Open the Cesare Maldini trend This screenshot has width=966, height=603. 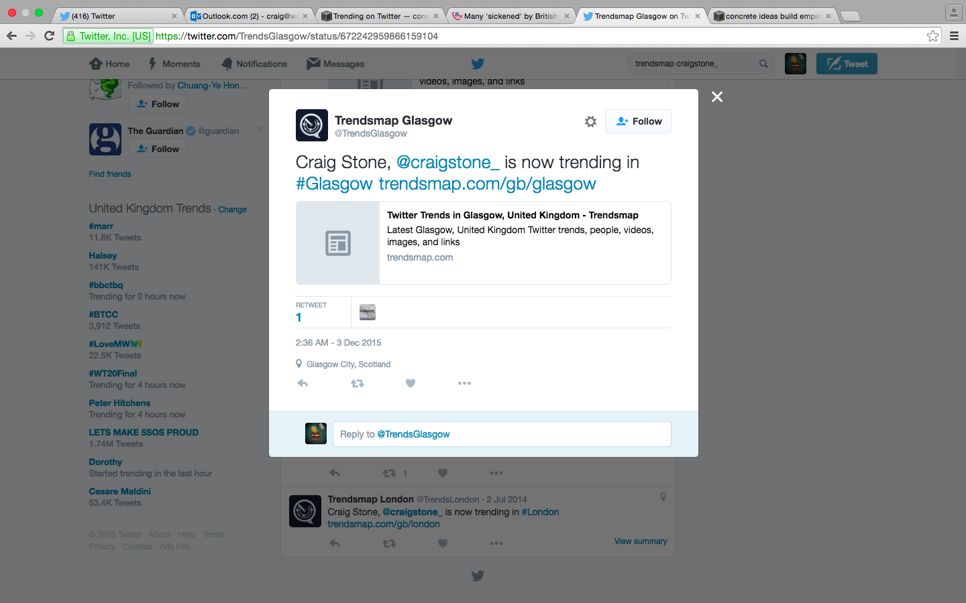(x=119, y=492)
